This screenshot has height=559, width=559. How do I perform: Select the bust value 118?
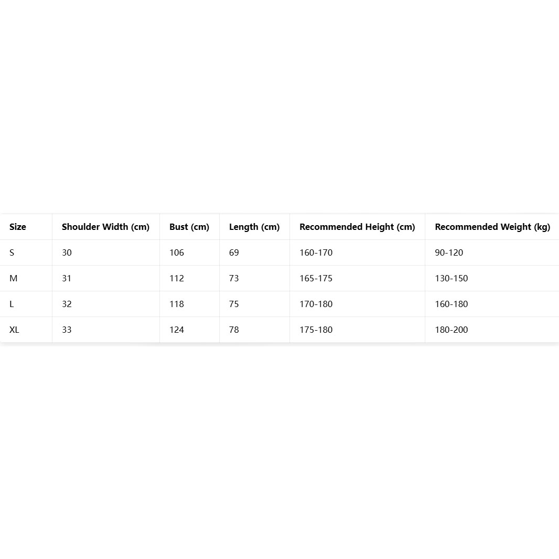click(x=177, y=304)
